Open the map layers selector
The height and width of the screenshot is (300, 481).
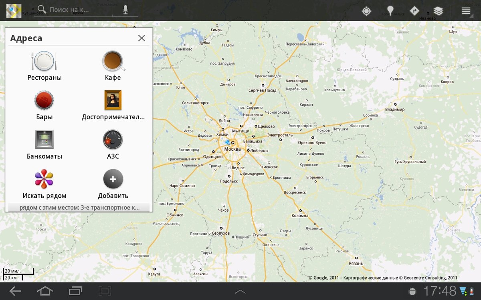pos(438,11)
